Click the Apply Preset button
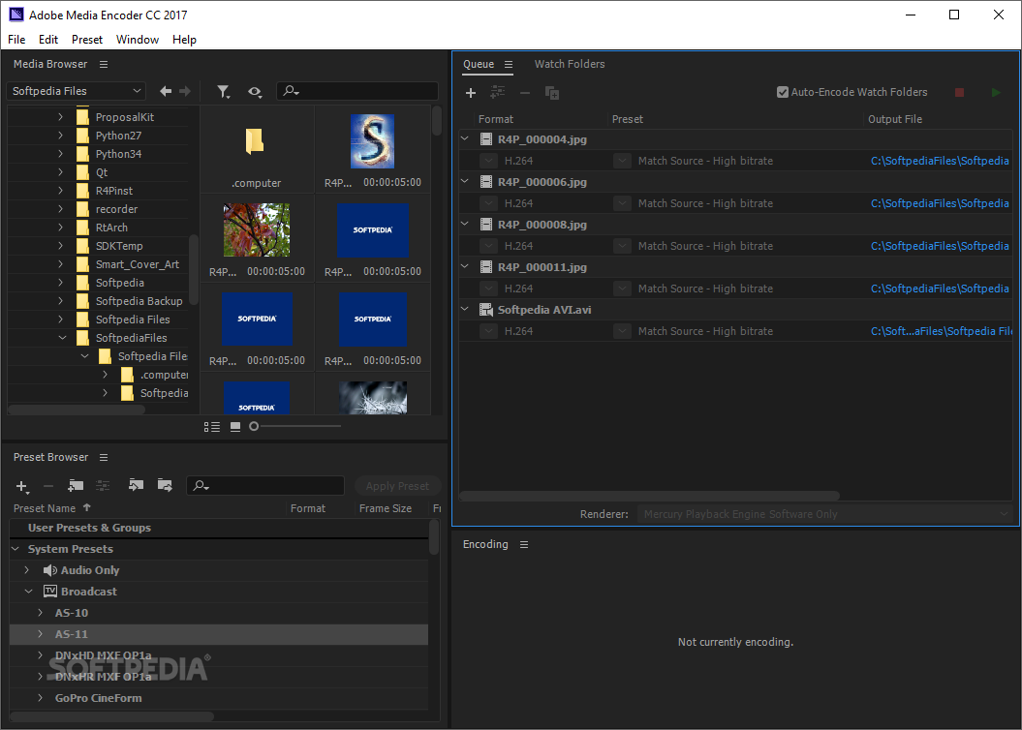The width and height of the screenshot is (1022, 730). click(x=397, y=486)
